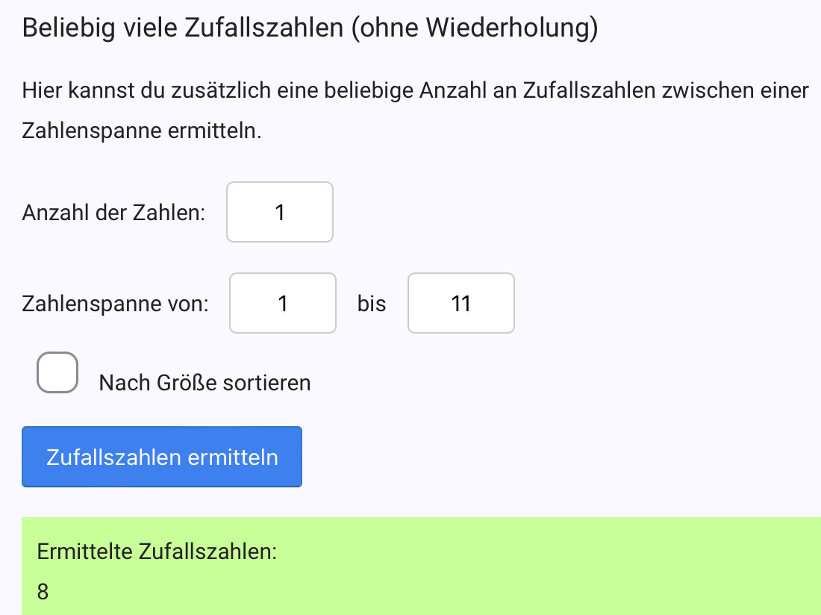Click the Zufallszahlen ermitteln button

(162, 457)
